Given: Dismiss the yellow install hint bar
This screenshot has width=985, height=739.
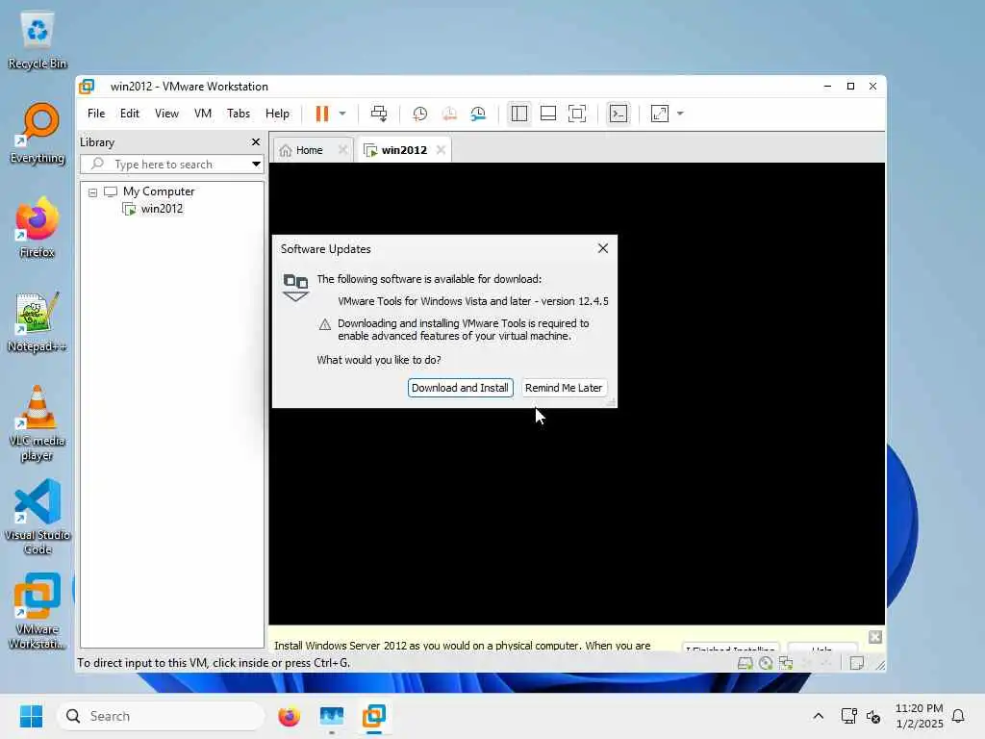Looking at the screenshot, I should (875, 637).
